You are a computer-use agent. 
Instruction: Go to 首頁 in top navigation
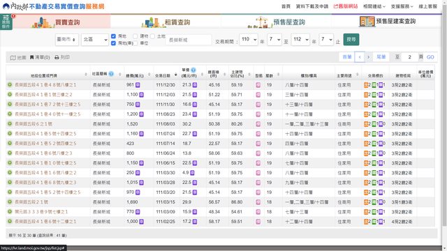coord(286,6)
